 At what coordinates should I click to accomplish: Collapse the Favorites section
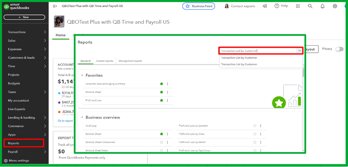click(x=82, y=76)
